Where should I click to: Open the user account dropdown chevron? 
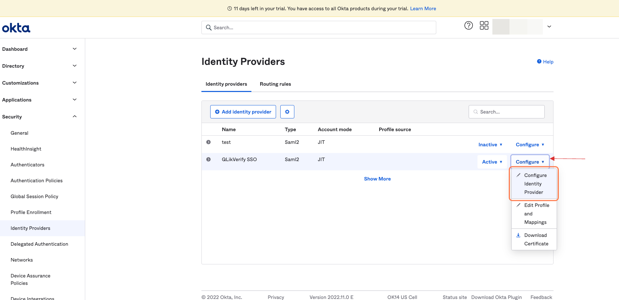tap(549, 27)
